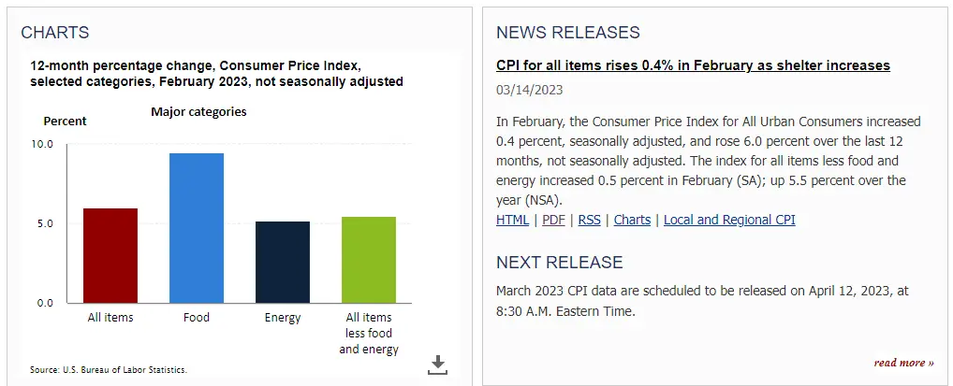Open the CPI February news release headline

point(693,65)
